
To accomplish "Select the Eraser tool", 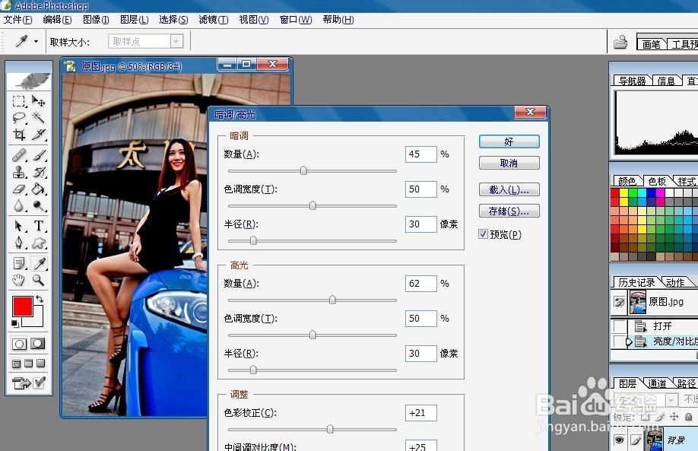I will point(18,189).
